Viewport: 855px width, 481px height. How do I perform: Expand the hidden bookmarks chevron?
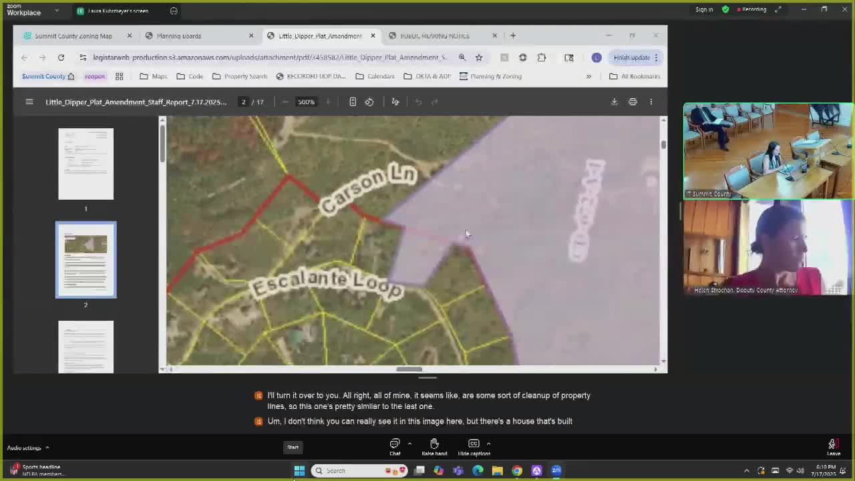588,76
